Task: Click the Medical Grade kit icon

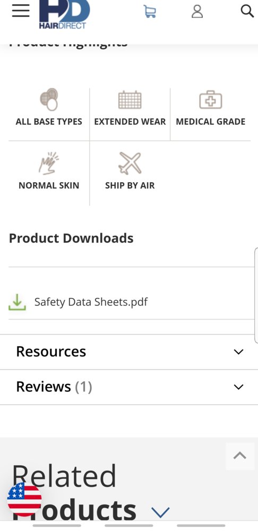Action: click(211, 100)
